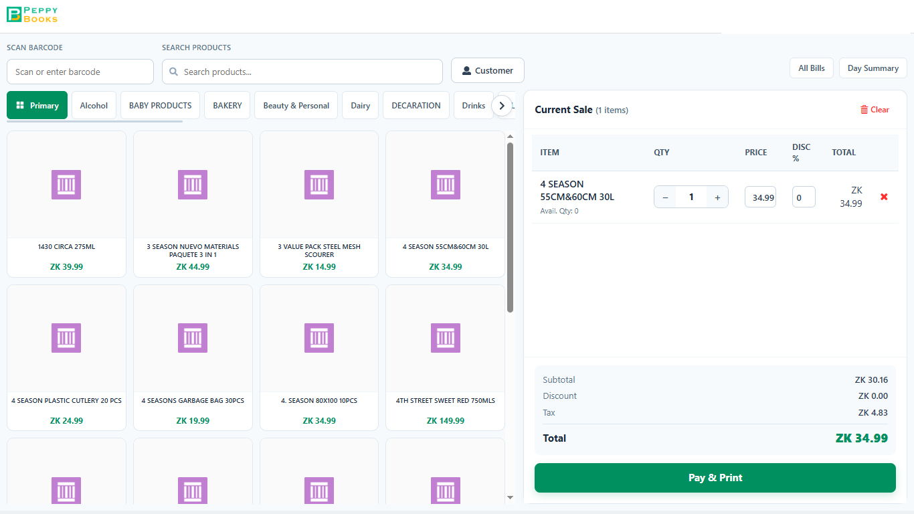
Task: Open the BABY PRODUCTS category
Action: 160,105
